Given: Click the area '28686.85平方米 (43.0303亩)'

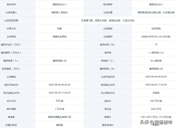Looking at the screenshot, I should coord(156,37).
